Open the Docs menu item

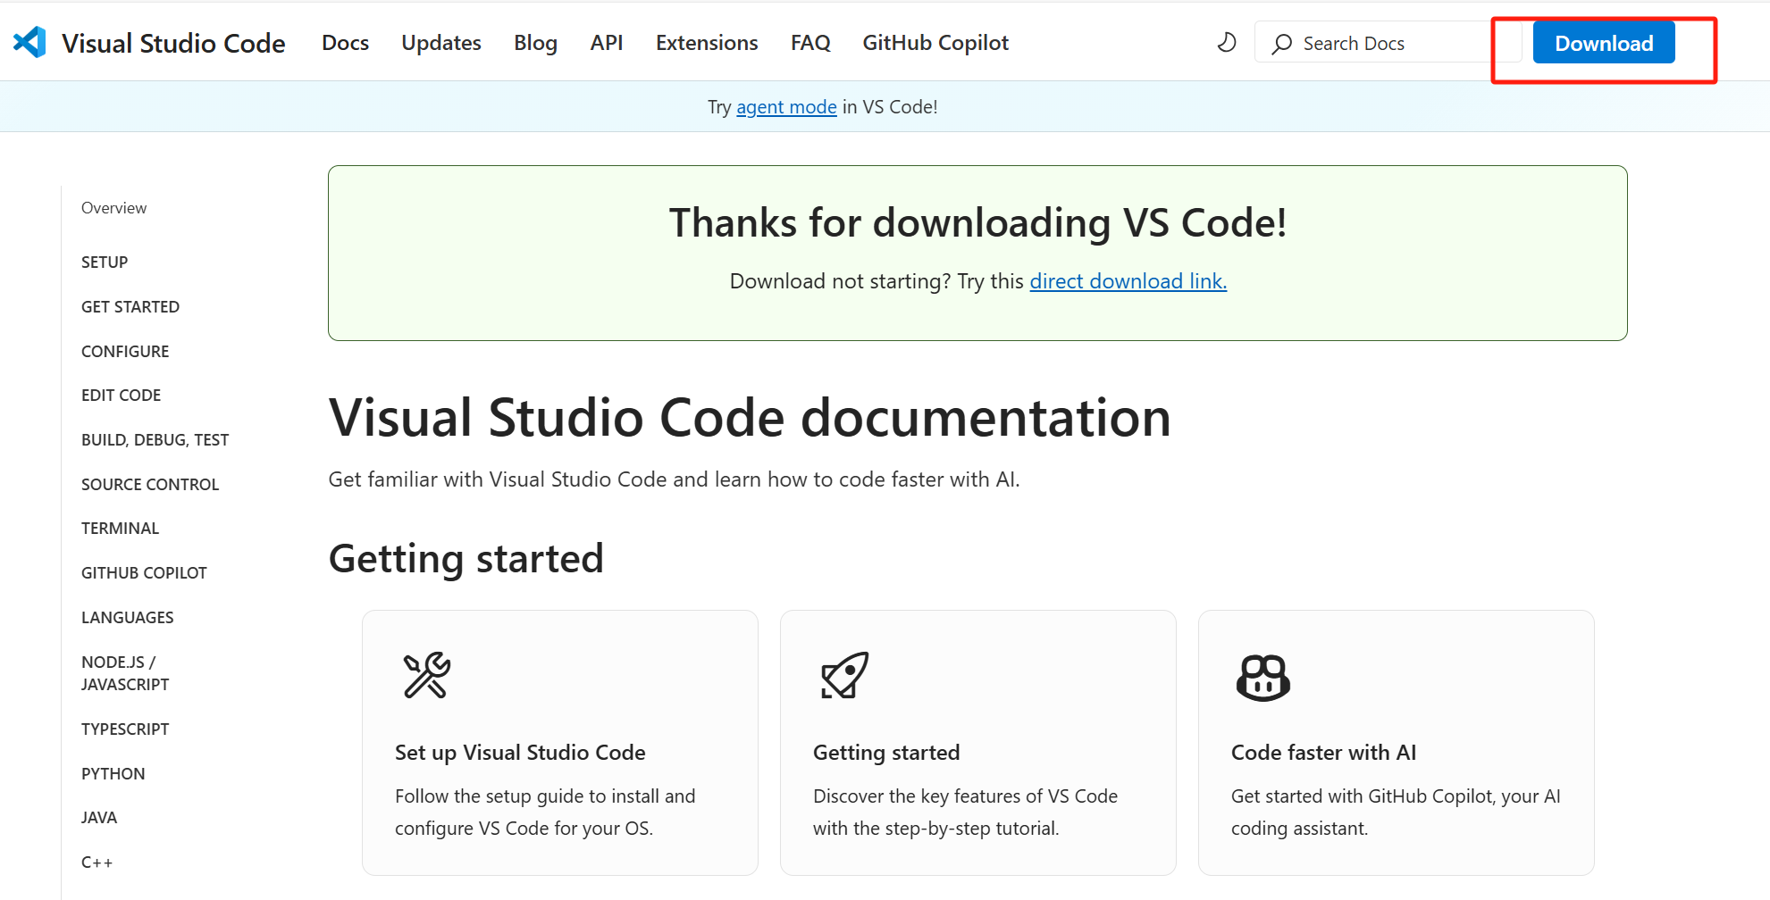click(x=345, y=43)
